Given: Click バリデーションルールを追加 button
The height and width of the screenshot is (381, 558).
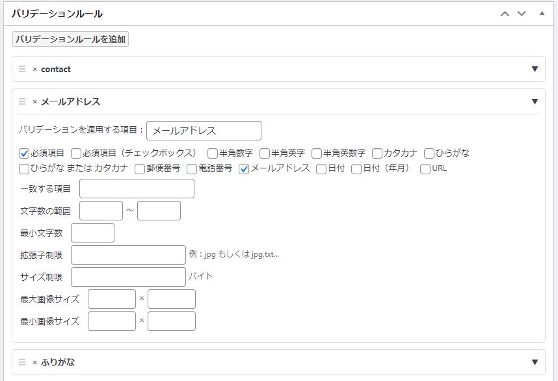Looking at the screenshot, I should 71,39.
